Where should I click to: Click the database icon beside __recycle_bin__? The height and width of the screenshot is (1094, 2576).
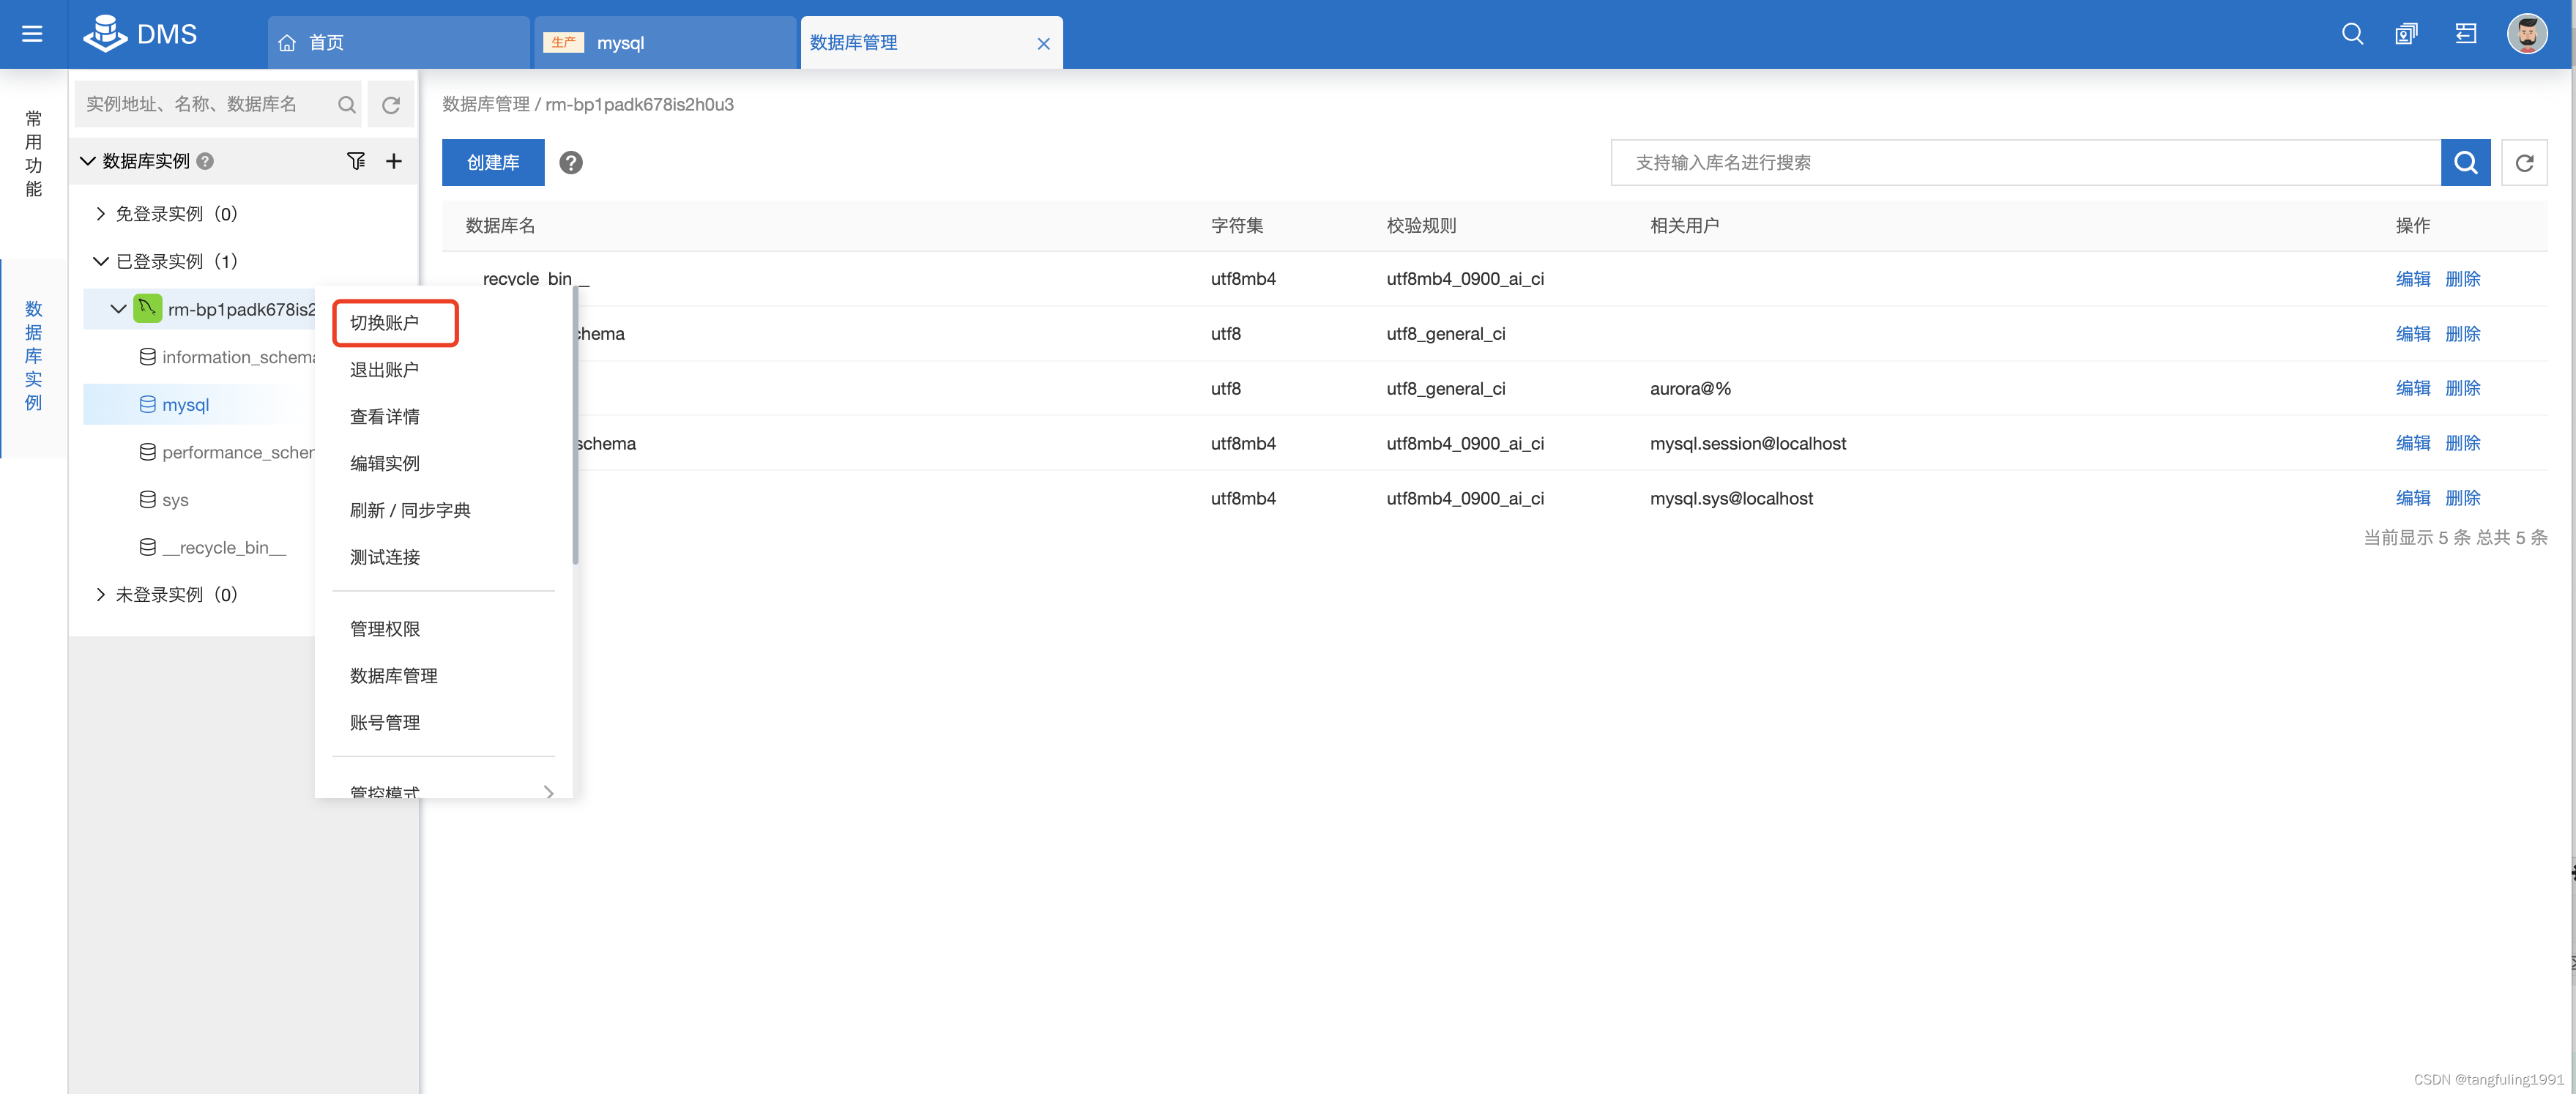147,548
